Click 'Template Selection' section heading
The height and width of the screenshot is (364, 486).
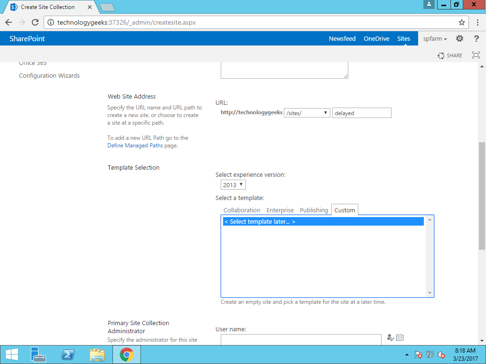click(133, 167)
